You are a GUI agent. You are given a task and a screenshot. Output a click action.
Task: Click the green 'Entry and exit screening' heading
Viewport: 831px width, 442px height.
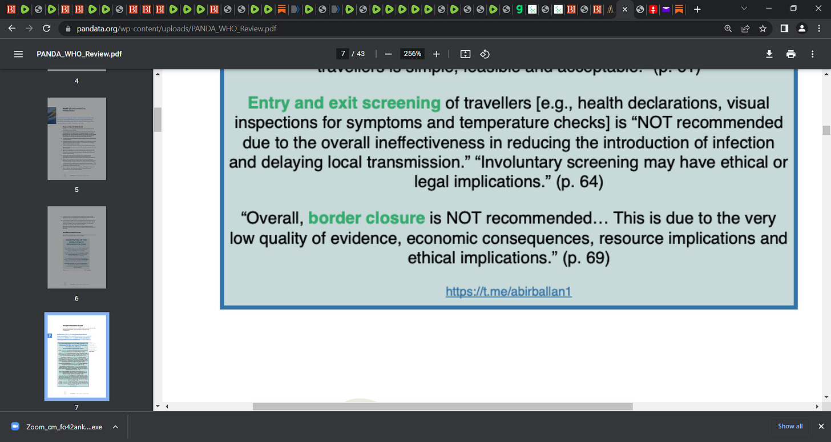point(344,103)
